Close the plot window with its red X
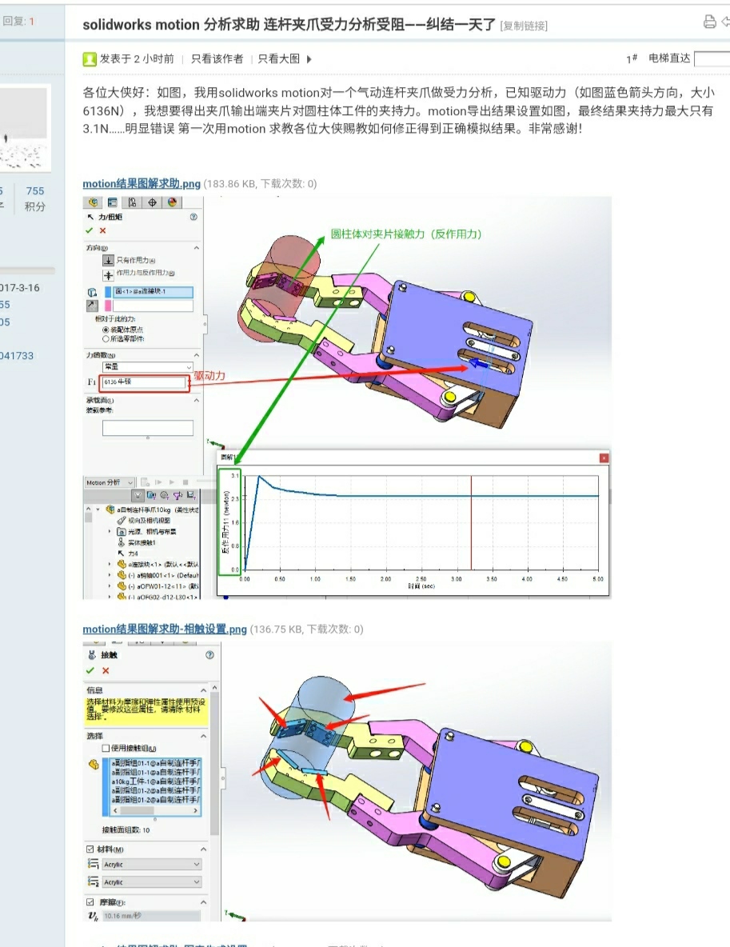Screen dimensions: 730x947 tap(604, 458)
